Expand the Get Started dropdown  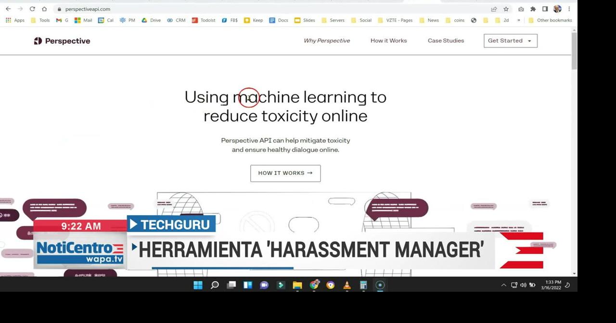(510, 41)
